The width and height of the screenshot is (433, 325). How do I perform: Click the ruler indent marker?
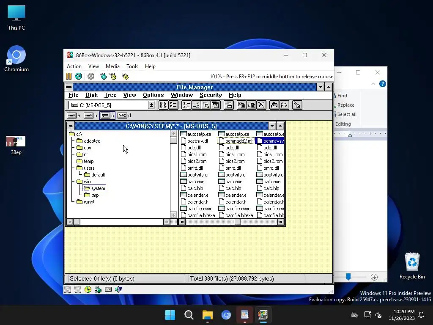pyautogui.click(x=350, y=135)
